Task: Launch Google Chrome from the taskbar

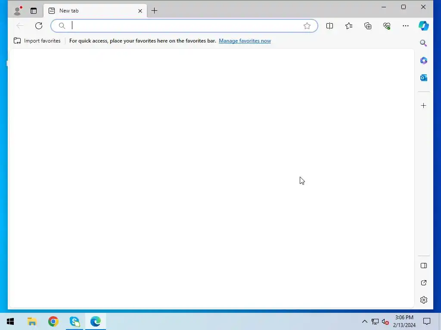Action: pyautogui.click(x=53, y=321)
